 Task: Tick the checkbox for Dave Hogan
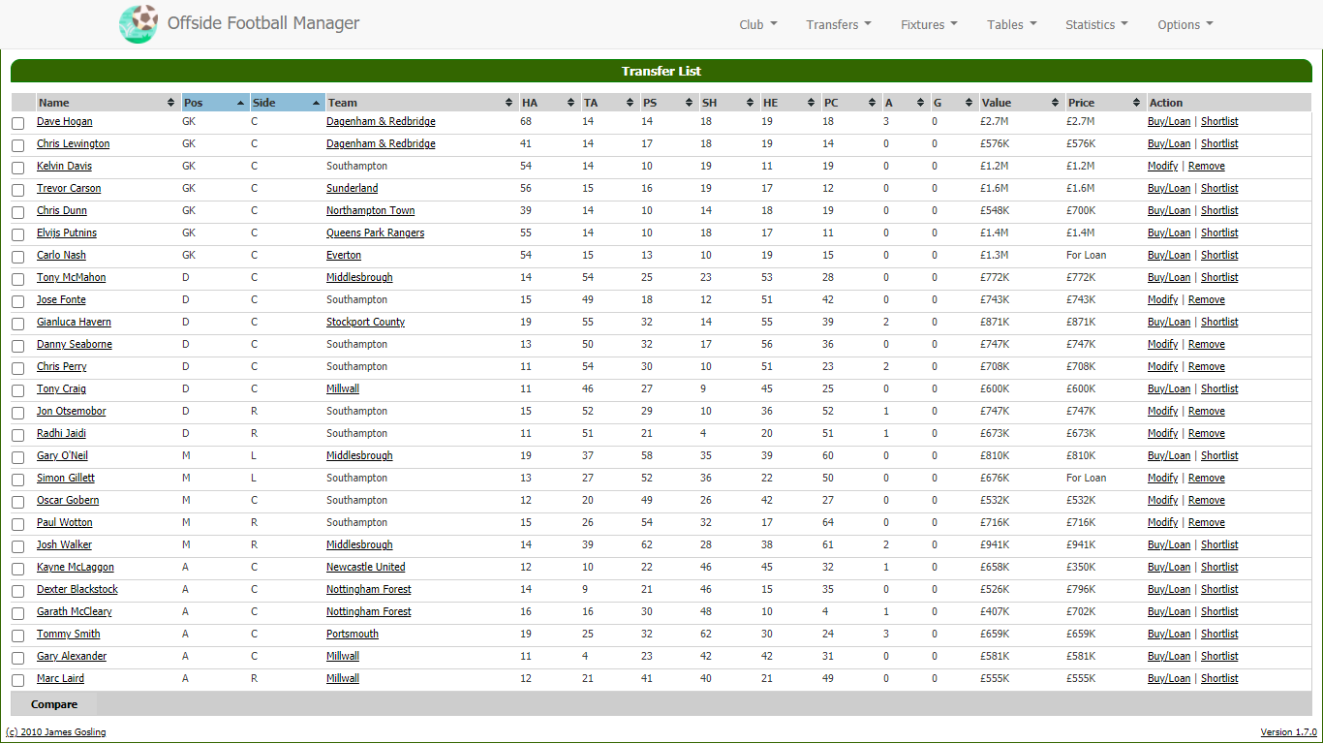tap(18, 123)
